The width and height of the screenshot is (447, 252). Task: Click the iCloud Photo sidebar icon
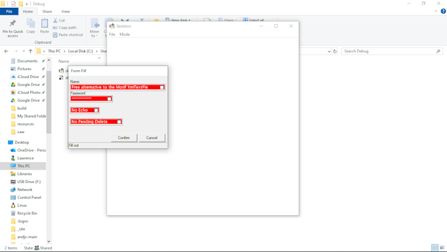tap(13, 93)
